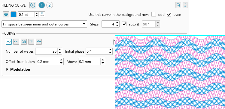
Task: Click the Initial phase field
Action: (97, 51)
